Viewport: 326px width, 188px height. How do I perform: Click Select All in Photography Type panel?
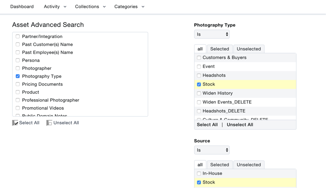click(207, 125)
